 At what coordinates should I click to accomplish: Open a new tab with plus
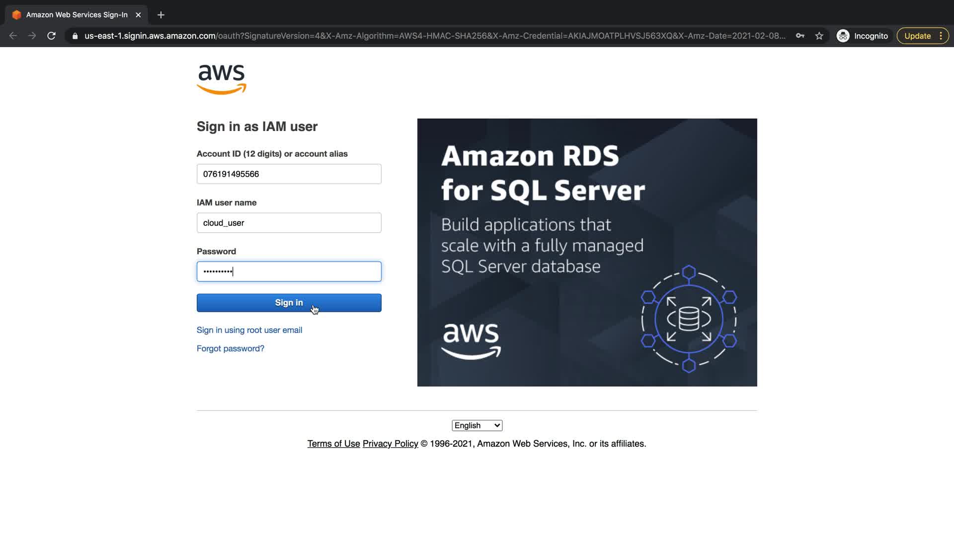160,15
